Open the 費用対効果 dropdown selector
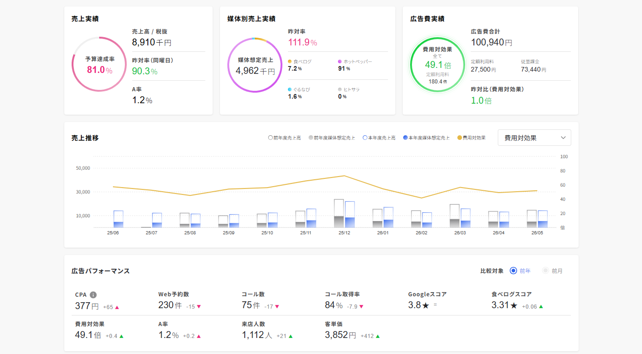The width and height of the screenshot is (642, 354). (535, 138)
